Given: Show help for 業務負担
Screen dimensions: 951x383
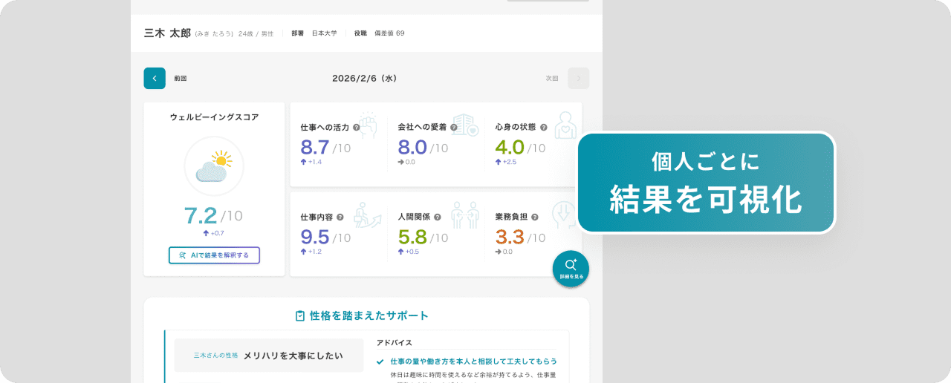Looking at the screenshot, I should (x=535, y=217).
